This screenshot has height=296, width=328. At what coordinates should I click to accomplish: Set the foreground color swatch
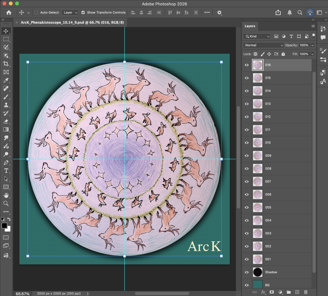pyautogui.click(x=4, y=225)
